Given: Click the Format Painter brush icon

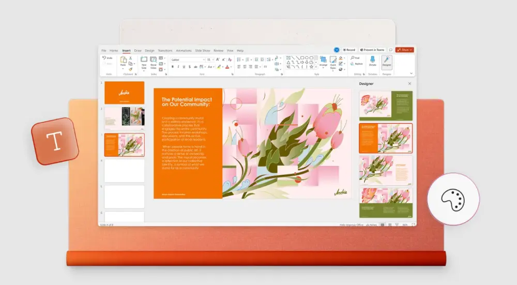Looking at the screenshot, I should 131,69.
